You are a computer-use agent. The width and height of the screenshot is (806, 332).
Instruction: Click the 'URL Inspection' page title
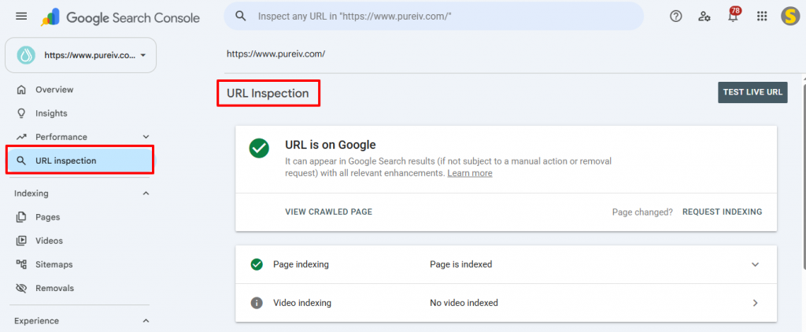coord(268,93)
